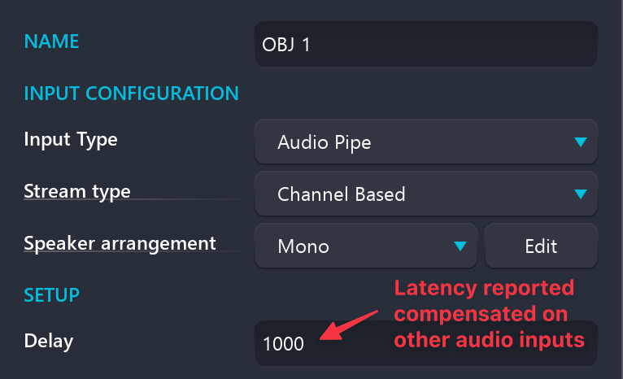
Task: Click the red annotation arrow
Action: 348,324
